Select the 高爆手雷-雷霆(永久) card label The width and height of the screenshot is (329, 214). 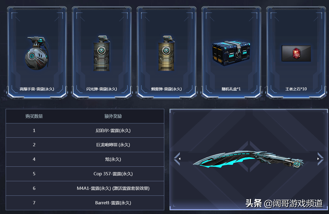click(37, 89)
